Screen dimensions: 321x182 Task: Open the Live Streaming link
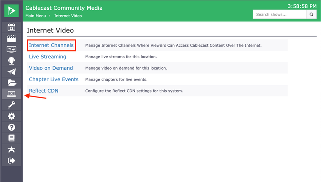pyautogui.click(x=47, y=57)
